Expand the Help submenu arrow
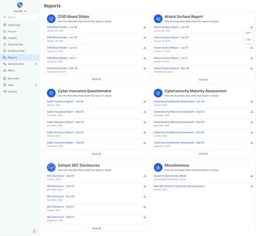This screenshot has height=236, width=260. 36,85
